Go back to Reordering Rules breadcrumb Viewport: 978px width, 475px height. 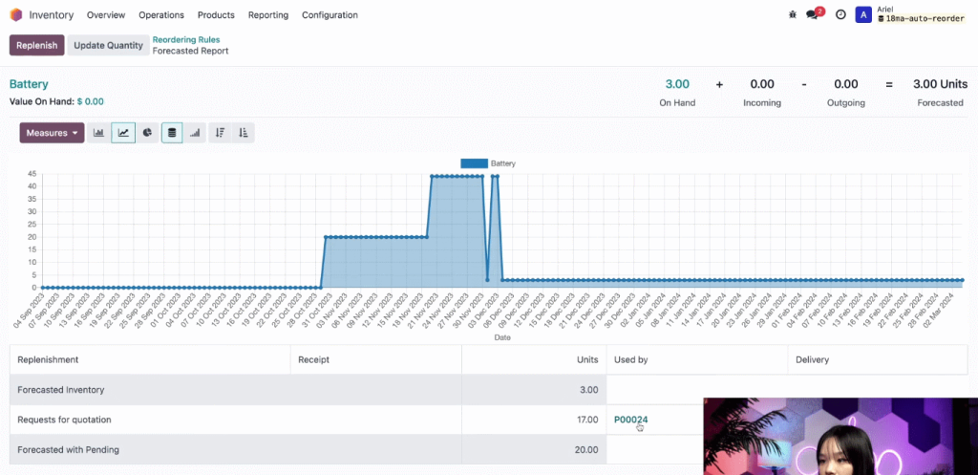(x=186, y=39)
